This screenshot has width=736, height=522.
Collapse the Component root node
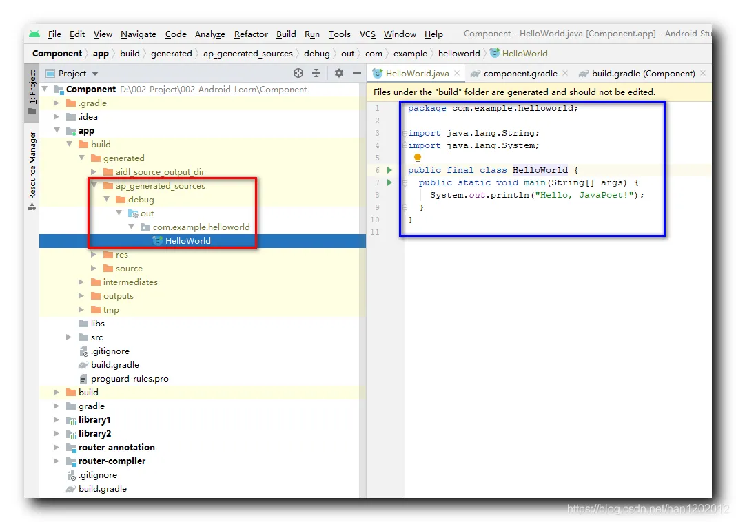pyautogui.click(x=45, y=89)
